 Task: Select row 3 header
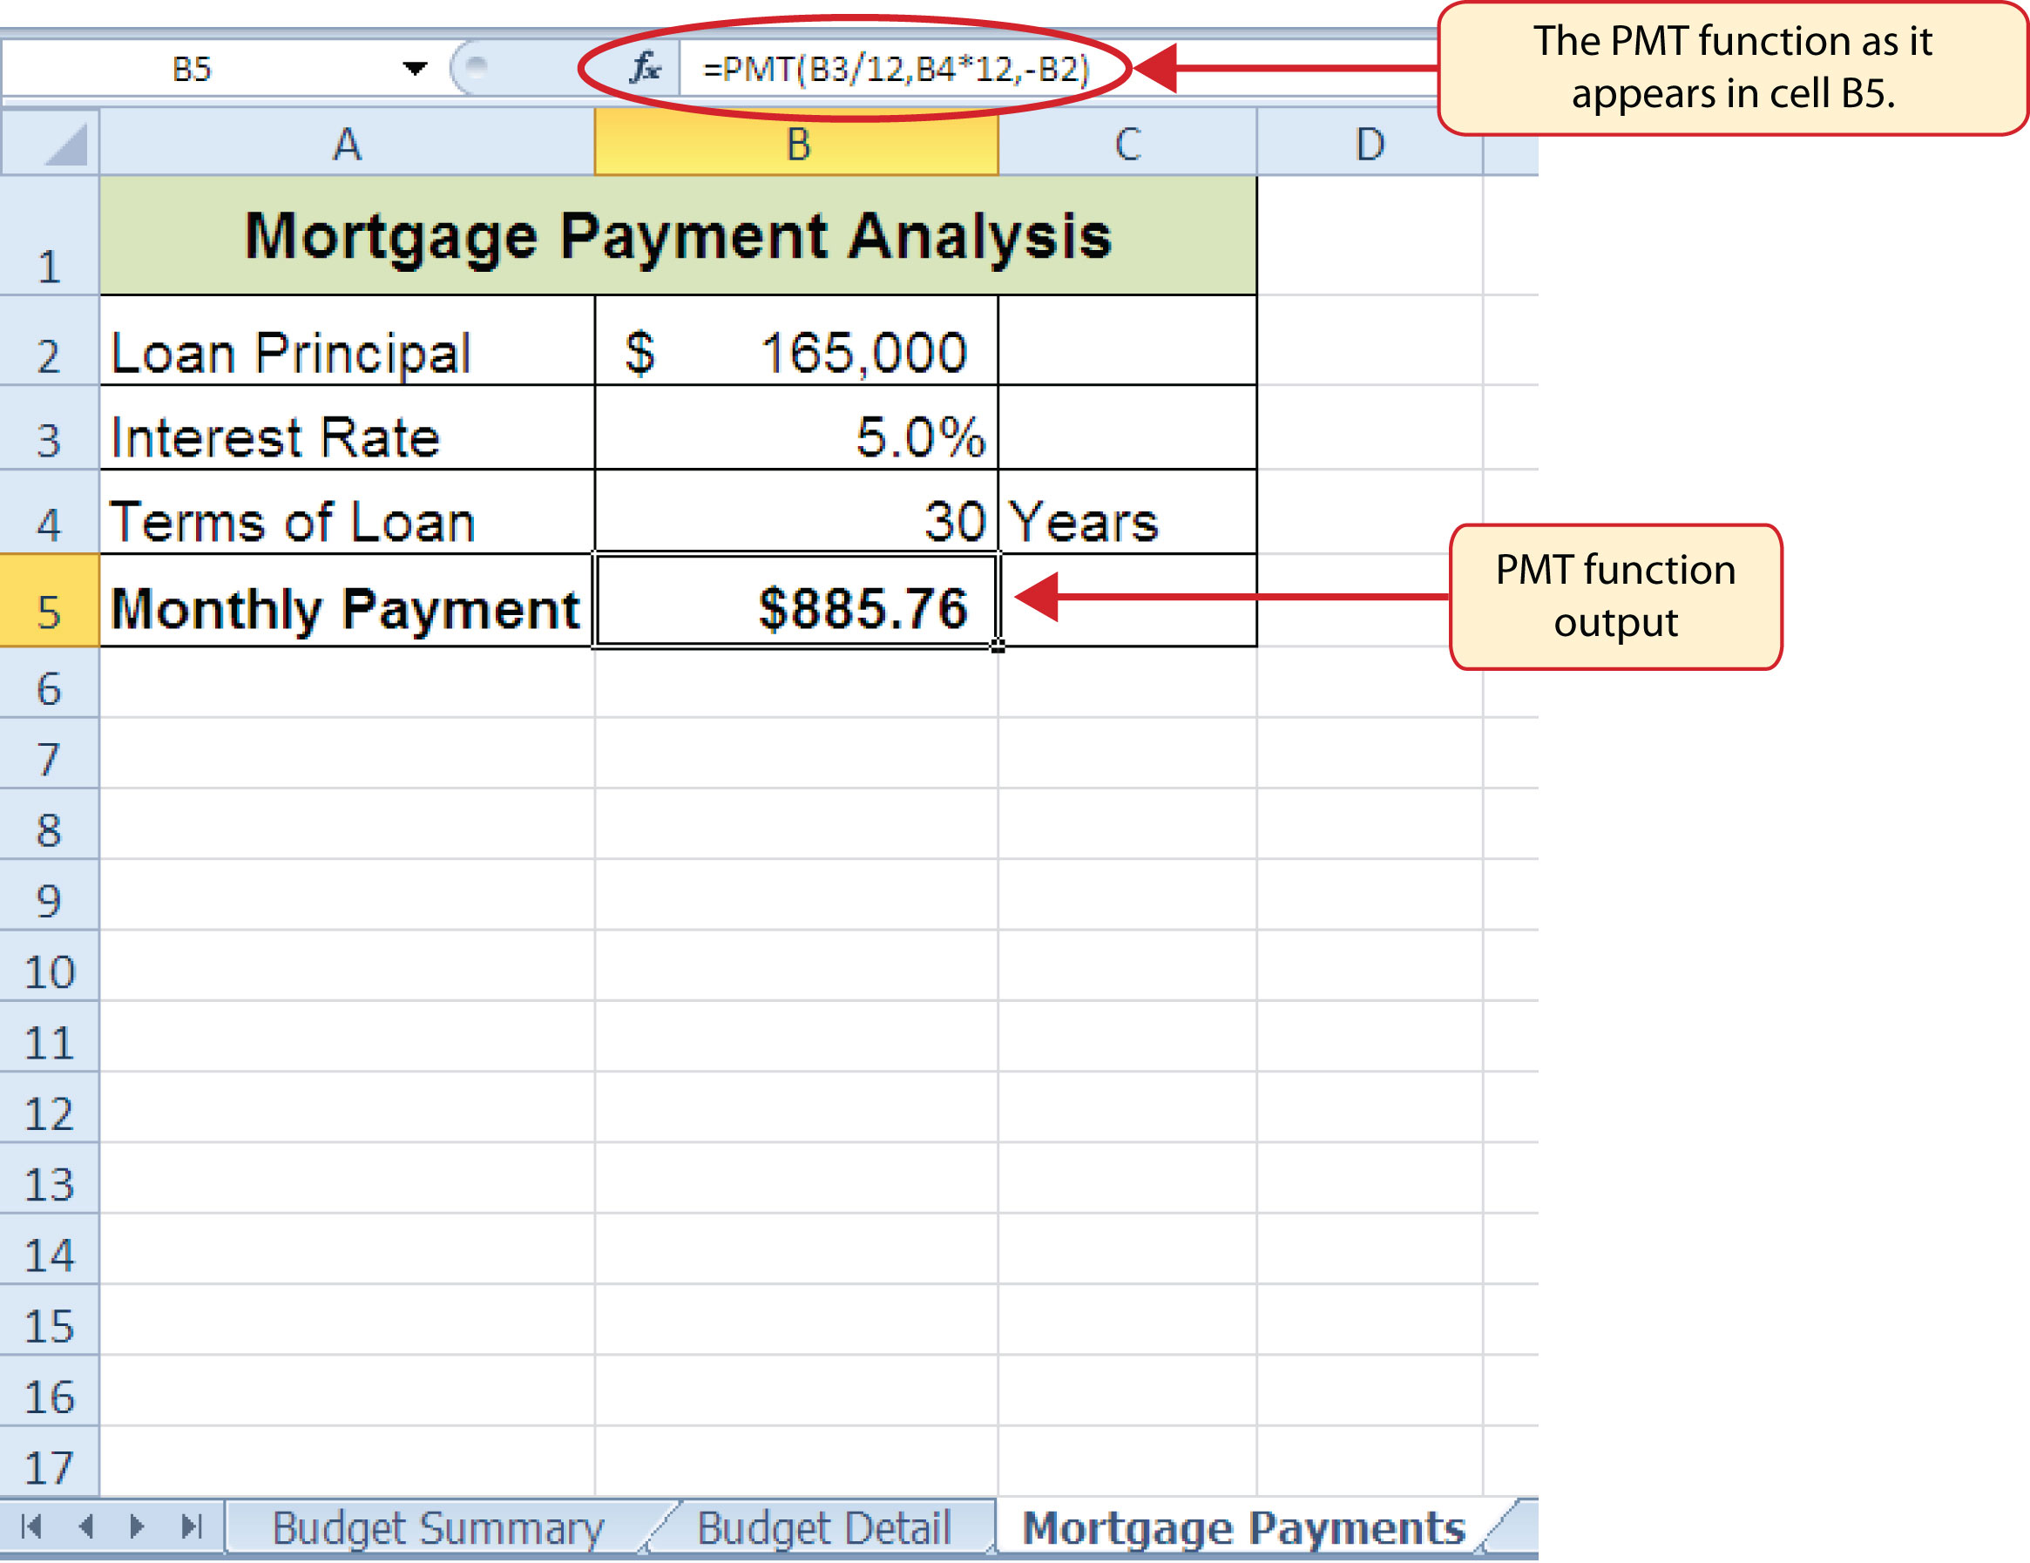click(x=50, y=429)
